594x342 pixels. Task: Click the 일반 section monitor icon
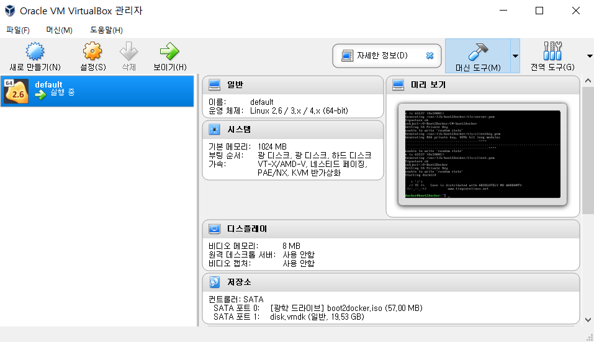click(214, 85)
